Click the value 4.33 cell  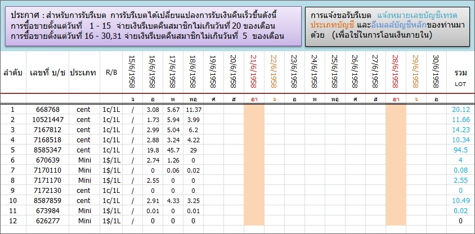coord(173,201)
